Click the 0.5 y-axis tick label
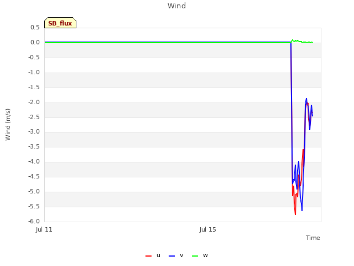354x266 pixels. click(35, 27)
